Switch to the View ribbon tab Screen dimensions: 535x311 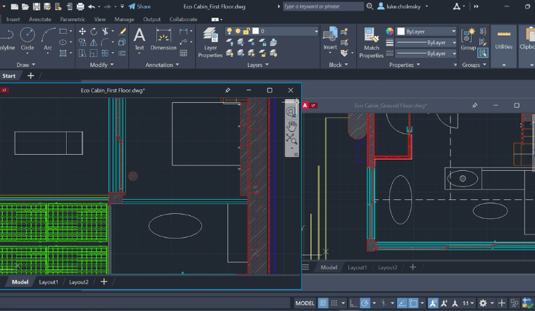pos(100,19)
